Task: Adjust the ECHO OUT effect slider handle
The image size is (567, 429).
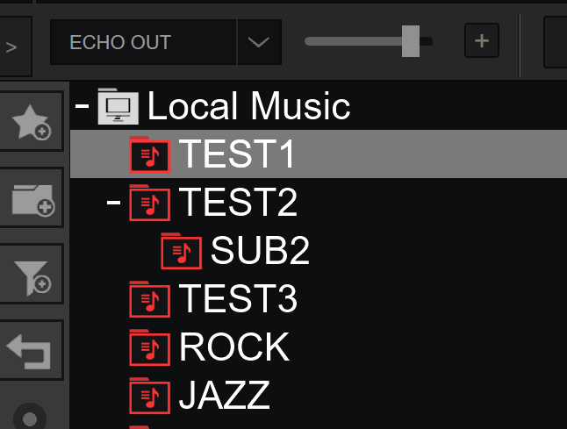Action: click(x=411, y=41)
